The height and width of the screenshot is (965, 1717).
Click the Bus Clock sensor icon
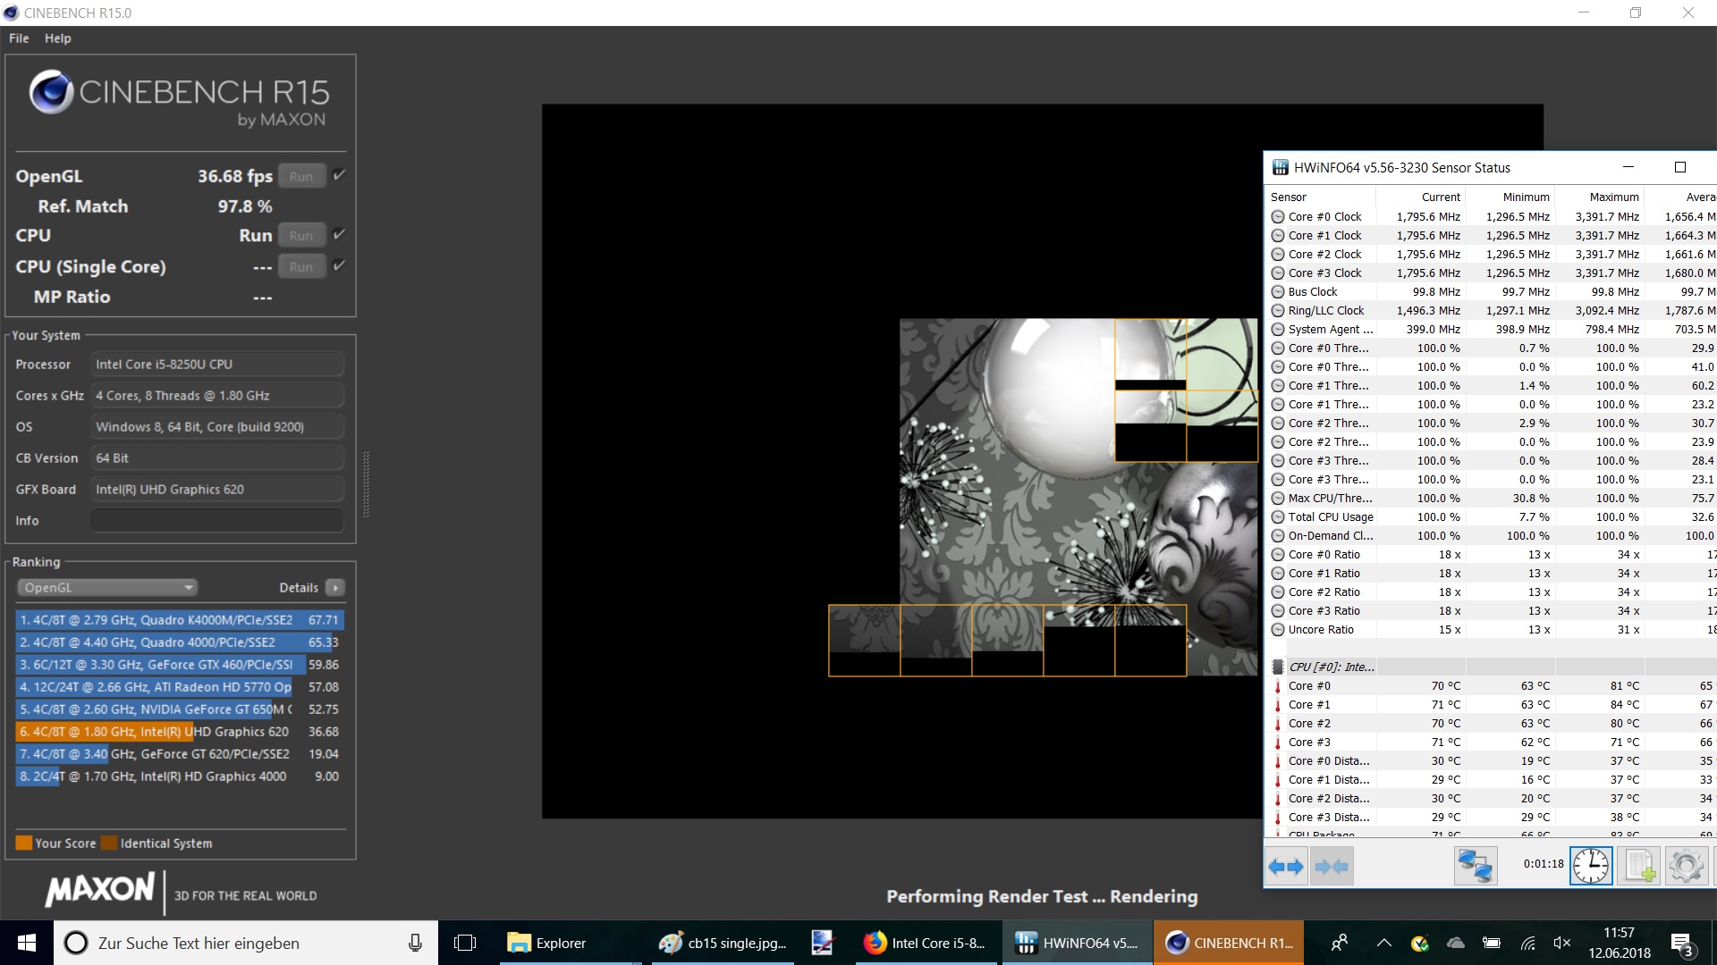click(1278, 292)
